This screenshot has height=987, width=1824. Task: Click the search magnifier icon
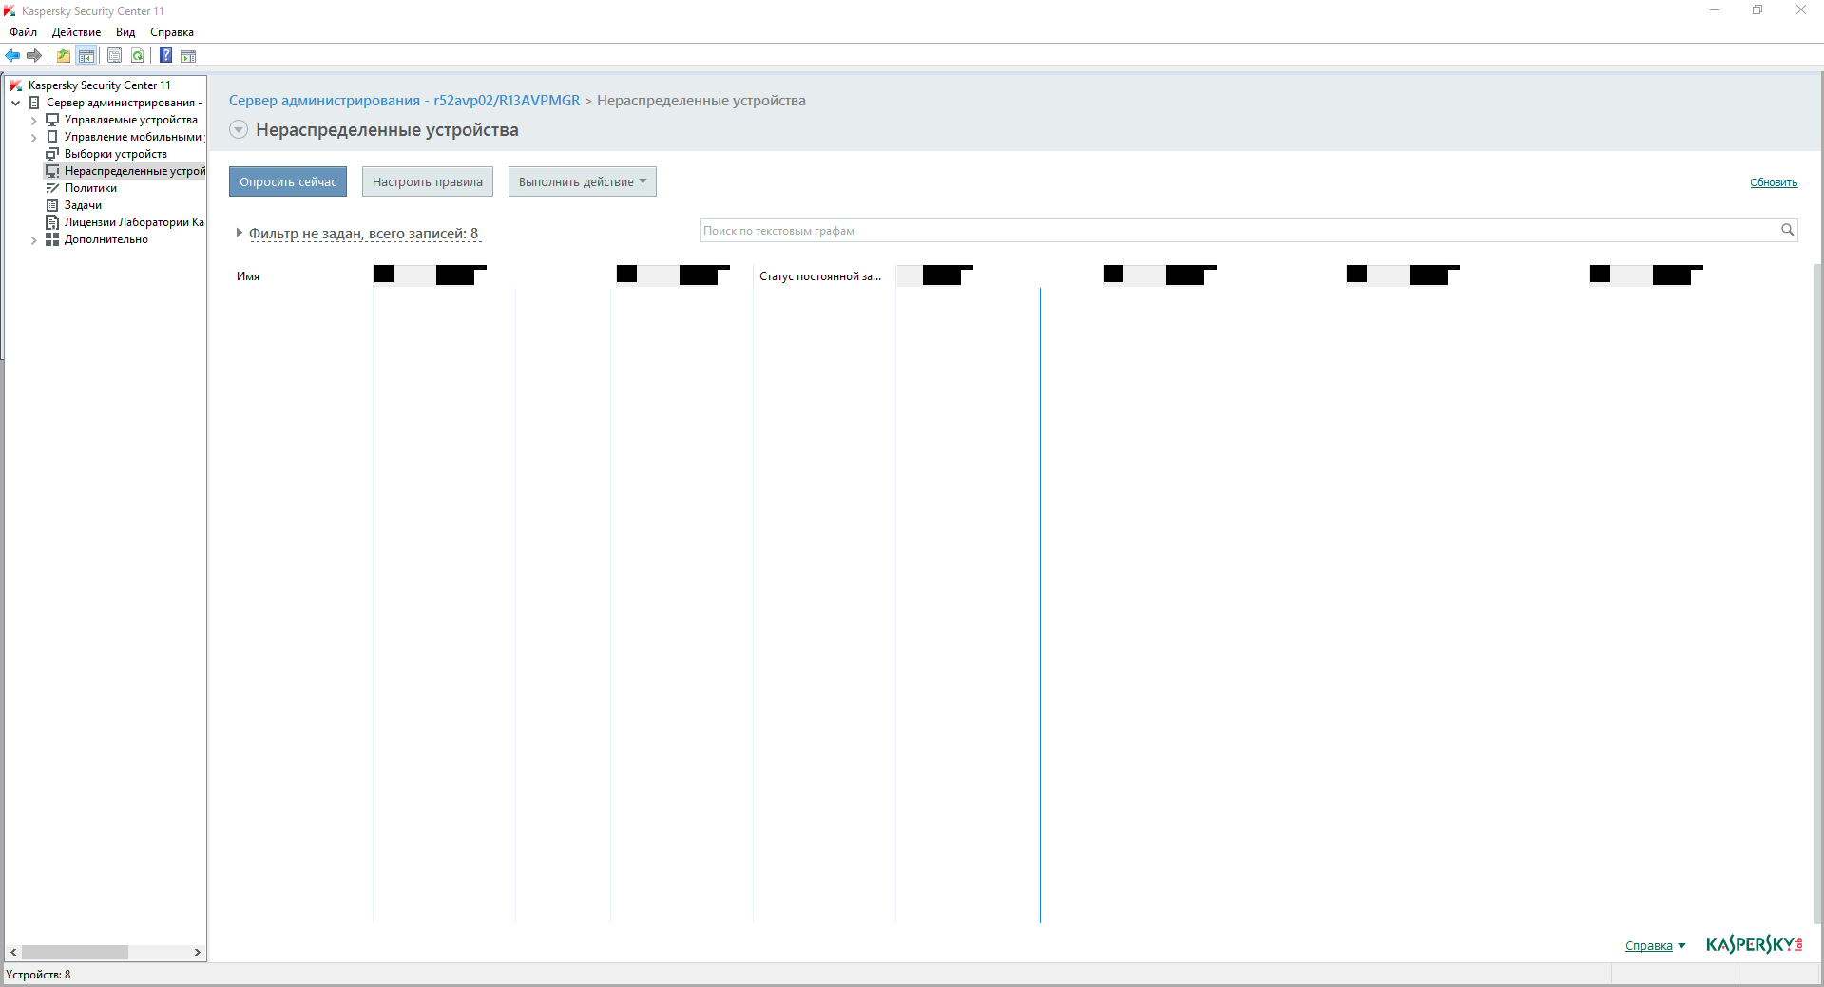coord(1787,230)
